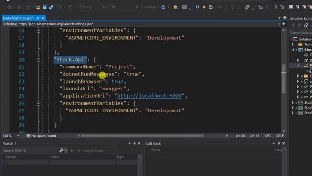Click the tab well settings gear icon
Image resolution: width=312 pixels, height=176 pixels.
285,18
